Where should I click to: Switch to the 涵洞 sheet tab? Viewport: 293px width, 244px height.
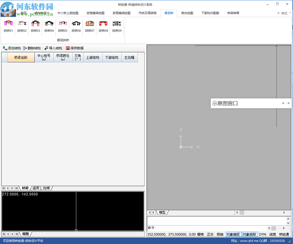point(36,188)
